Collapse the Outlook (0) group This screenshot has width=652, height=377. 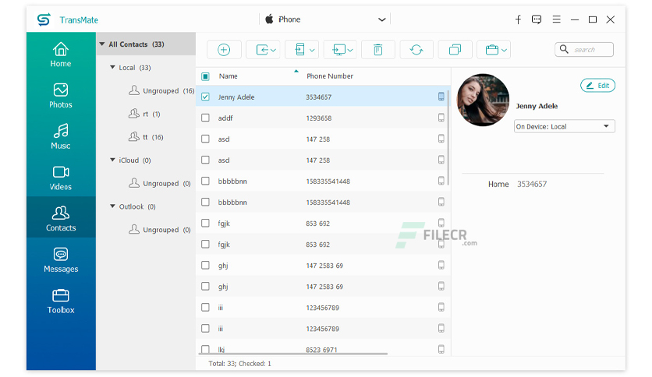pyautogui.click(x=112, y=206)
